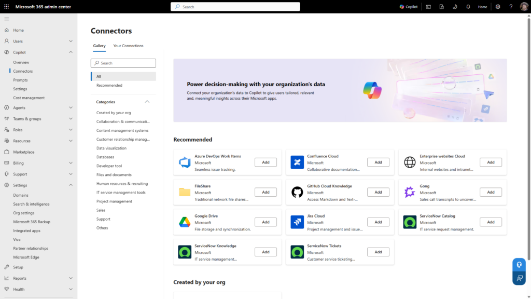Click the Confluence Cloud connector icon
Viewport: 531px width, 299px height.
(x=297, y=162)
